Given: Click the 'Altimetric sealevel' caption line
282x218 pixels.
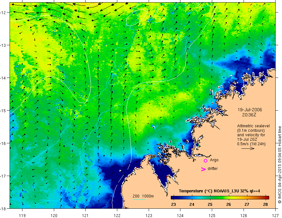Looking at the screenshot, I should point(253,126).
